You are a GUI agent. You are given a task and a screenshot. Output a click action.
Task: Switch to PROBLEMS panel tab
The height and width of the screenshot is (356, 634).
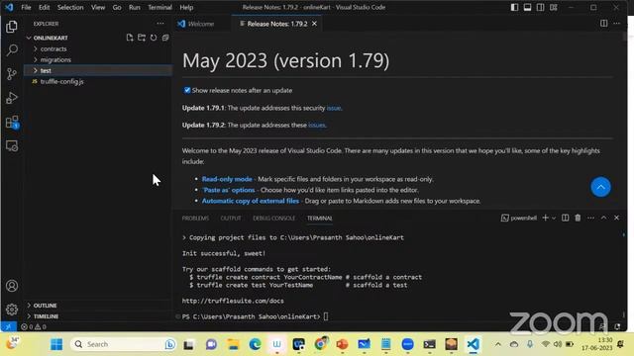tap(195, 219)
